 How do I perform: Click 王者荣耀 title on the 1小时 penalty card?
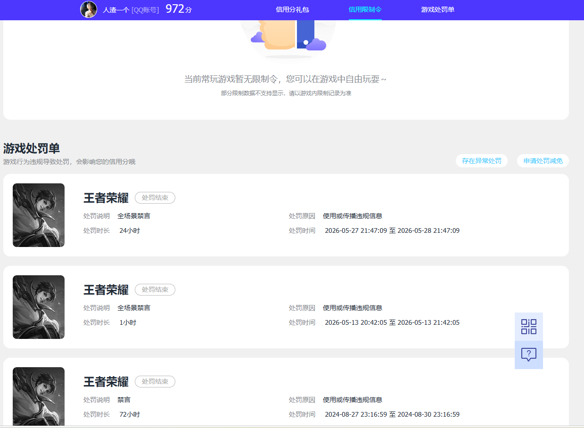click(106, 290)
